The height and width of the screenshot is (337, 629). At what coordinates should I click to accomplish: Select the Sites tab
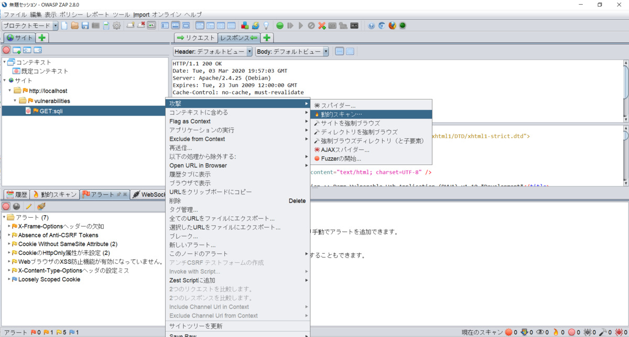(19, 38)
